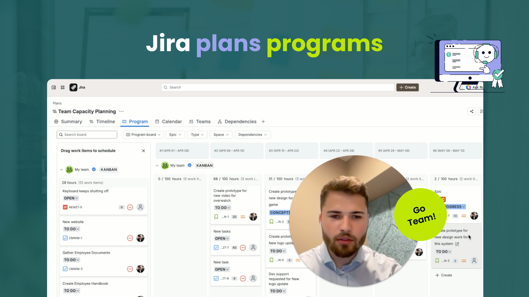Click medium priority icon on N-1 card
The image size is (529, 297).
[x=243, y=217]
